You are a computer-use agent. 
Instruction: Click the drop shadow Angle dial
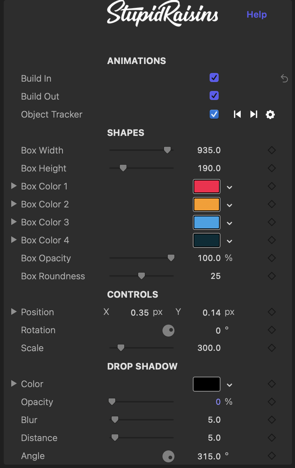pyautogui.click(x=168, y=456)
